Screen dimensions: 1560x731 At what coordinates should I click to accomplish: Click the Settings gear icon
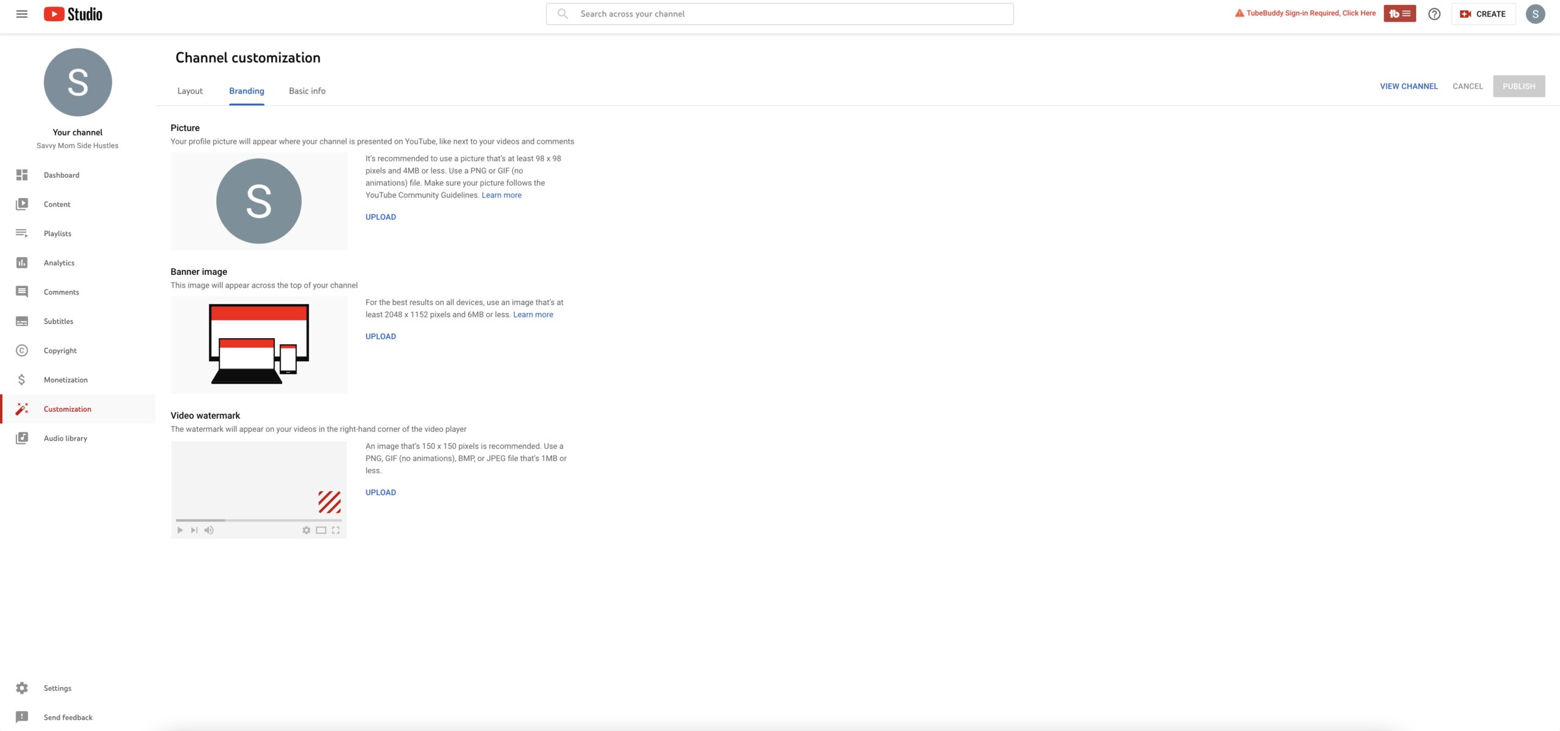point(22,688)
